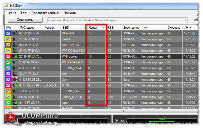Click signal strength icon for DIR-300A
The image size is (203, 128).
(x=14, y=33)
